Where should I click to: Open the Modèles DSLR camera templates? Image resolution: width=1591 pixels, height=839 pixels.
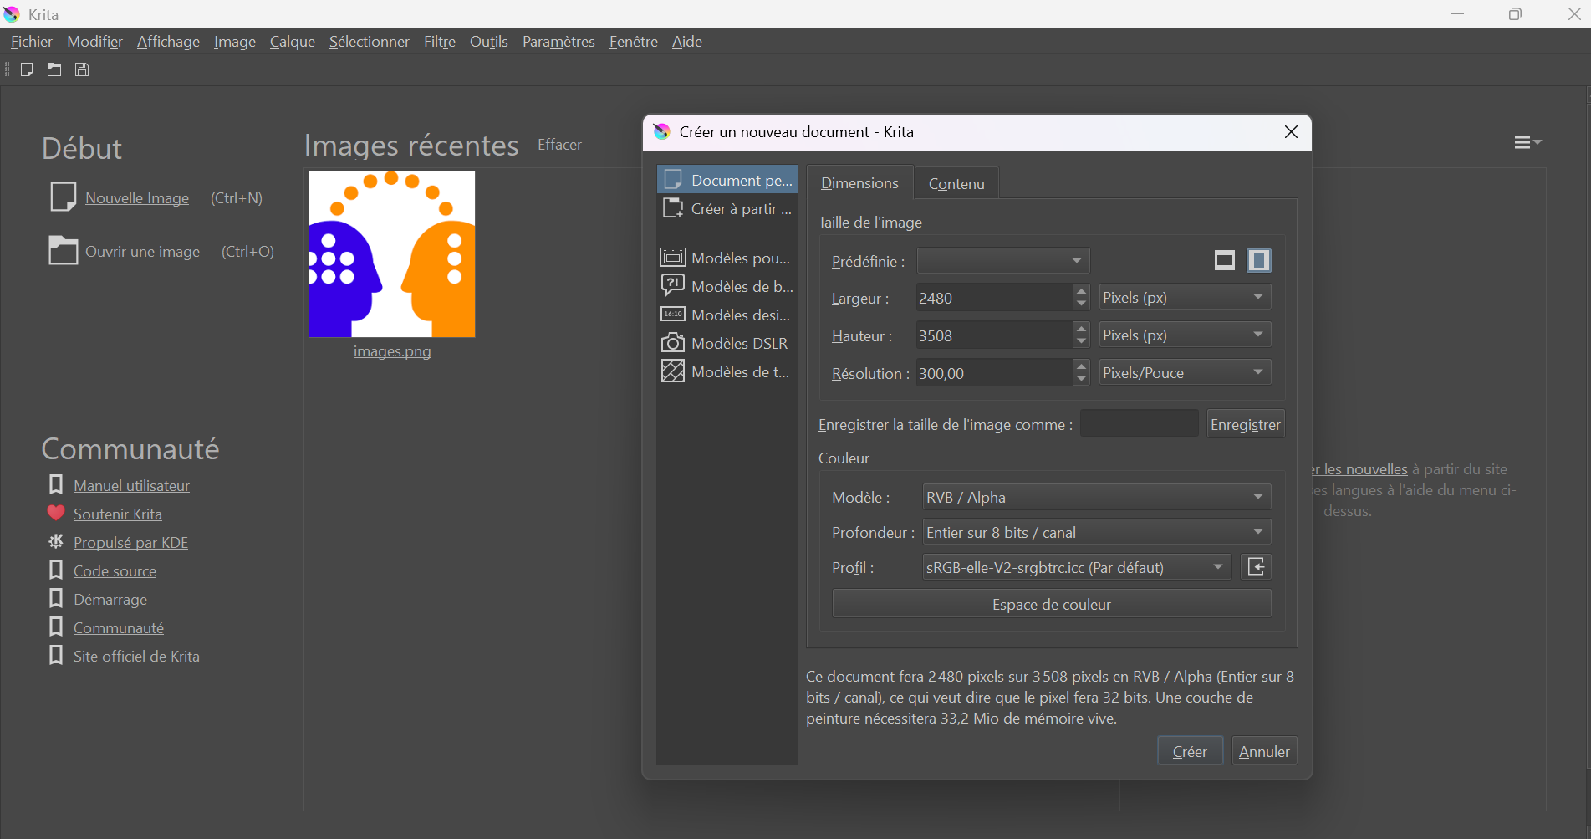click(x=727, y=343)
